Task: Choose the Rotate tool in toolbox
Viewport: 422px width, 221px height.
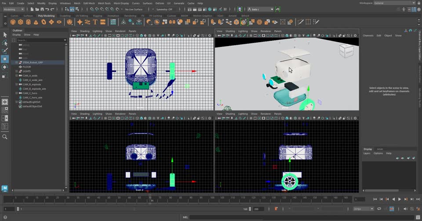Action: coord(5,67)
